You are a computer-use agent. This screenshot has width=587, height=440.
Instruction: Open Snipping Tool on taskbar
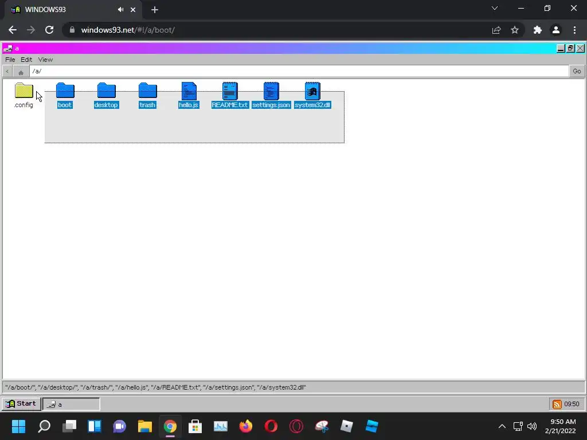point(322,426)
